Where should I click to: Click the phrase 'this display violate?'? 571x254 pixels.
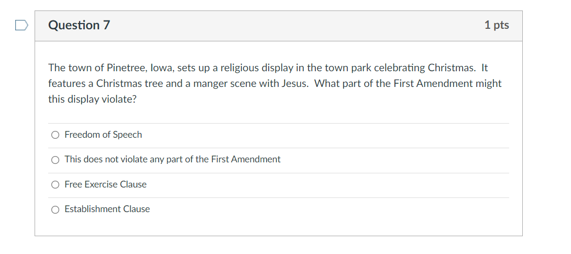[x=93, y=100]
